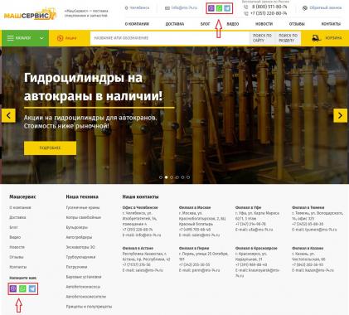Go to next banner slide arrow
This screenshot has width=349, height=315.
[340, 115]
